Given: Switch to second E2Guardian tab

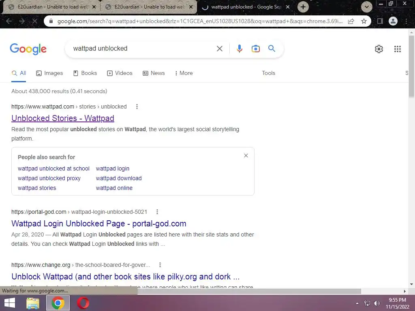Looking at the screenshot, I should point(149,7).
